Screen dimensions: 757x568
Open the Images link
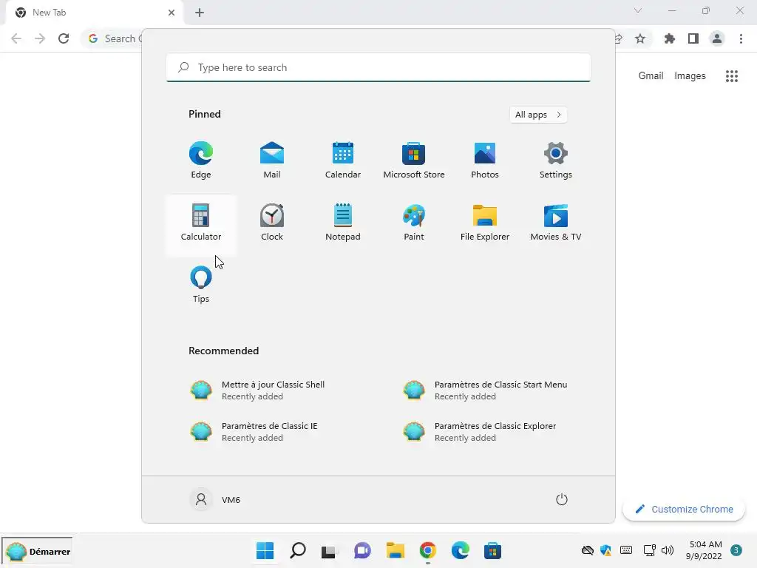pyautogui.click(x=690, y=76)
